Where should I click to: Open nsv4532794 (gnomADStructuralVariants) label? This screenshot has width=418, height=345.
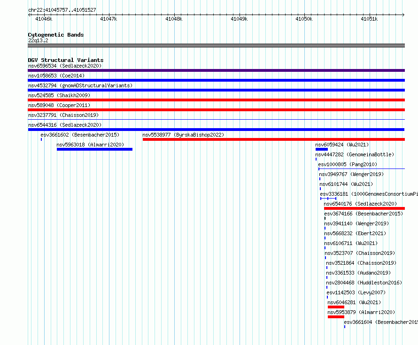(80, 85)
